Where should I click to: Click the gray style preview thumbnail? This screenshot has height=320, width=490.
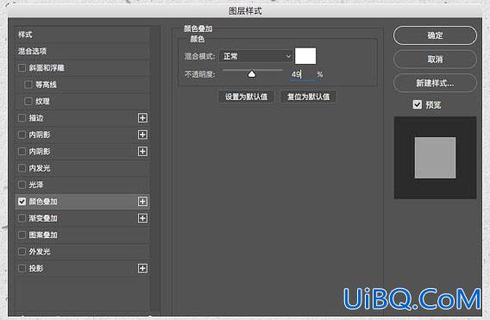coord(435,158)
